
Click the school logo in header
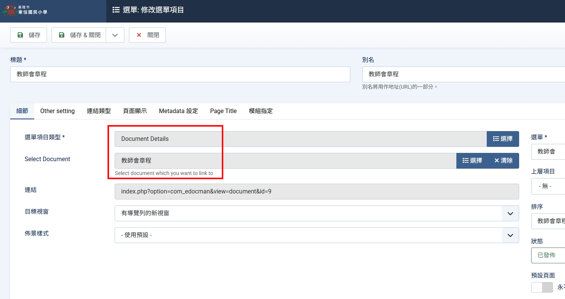click(x=26, y=10)
